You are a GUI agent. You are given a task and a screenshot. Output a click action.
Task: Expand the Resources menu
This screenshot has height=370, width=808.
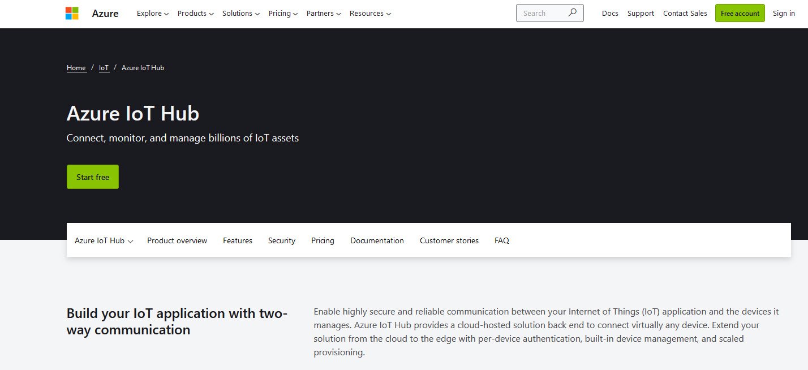tap(370, 13)
